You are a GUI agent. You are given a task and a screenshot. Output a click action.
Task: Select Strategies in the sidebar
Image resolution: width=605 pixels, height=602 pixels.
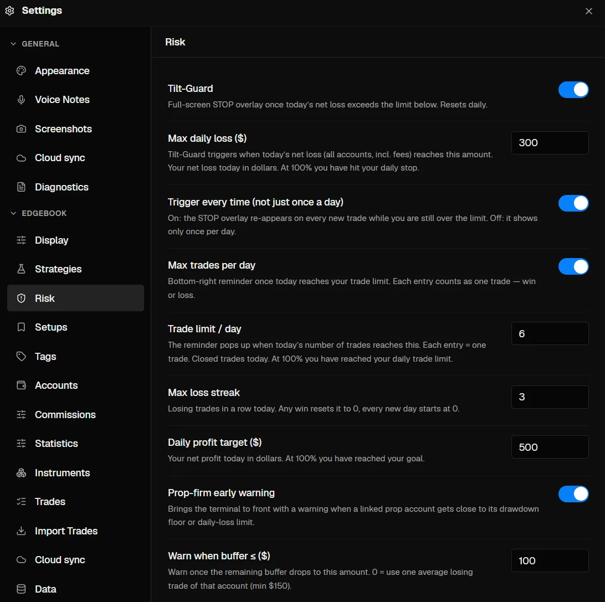point(75,269)
